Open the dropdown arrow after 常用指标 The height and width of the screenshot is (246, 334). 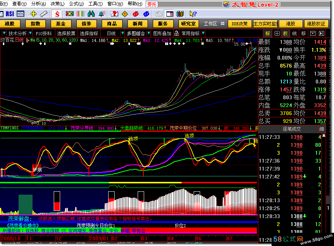203,33
